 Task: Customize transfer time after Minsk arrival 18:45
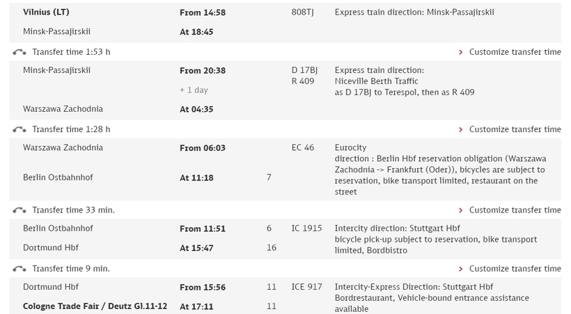click(x=515, y=52)
